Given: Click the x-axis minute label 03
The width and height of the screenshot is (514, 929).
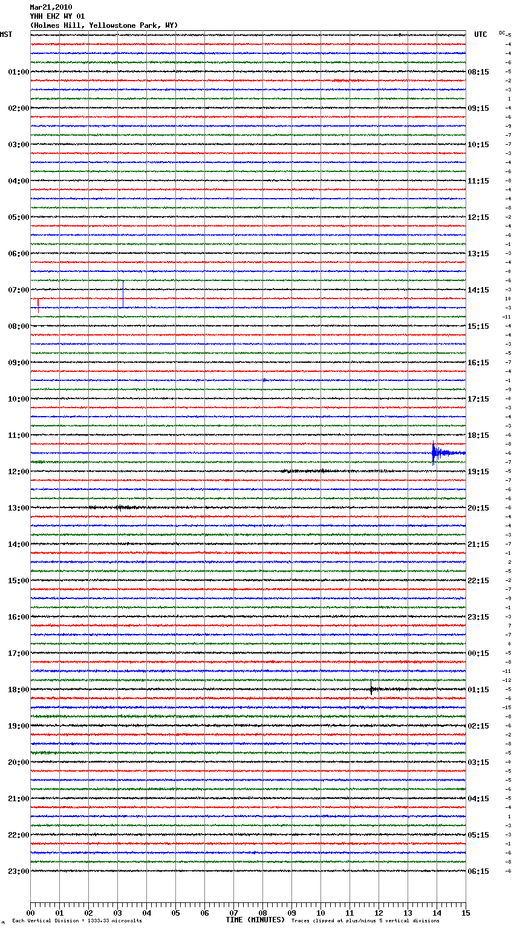Looking at the screenshot, I should [117, 913].
